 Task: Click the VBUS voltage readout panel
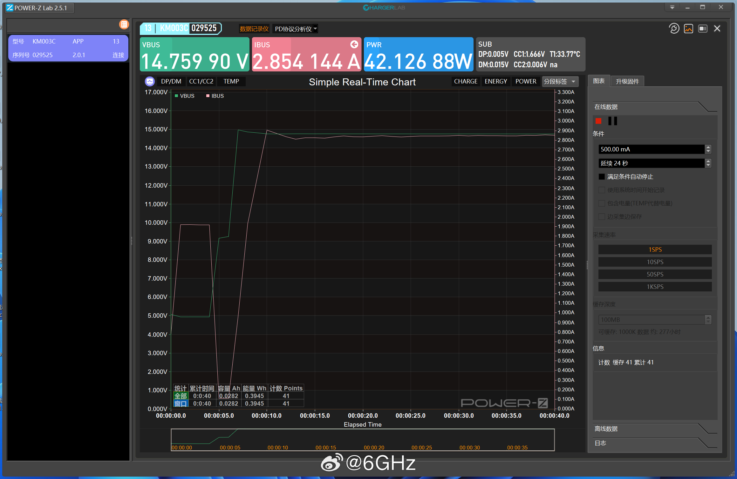pyautogui.click(x=194, y=54)
